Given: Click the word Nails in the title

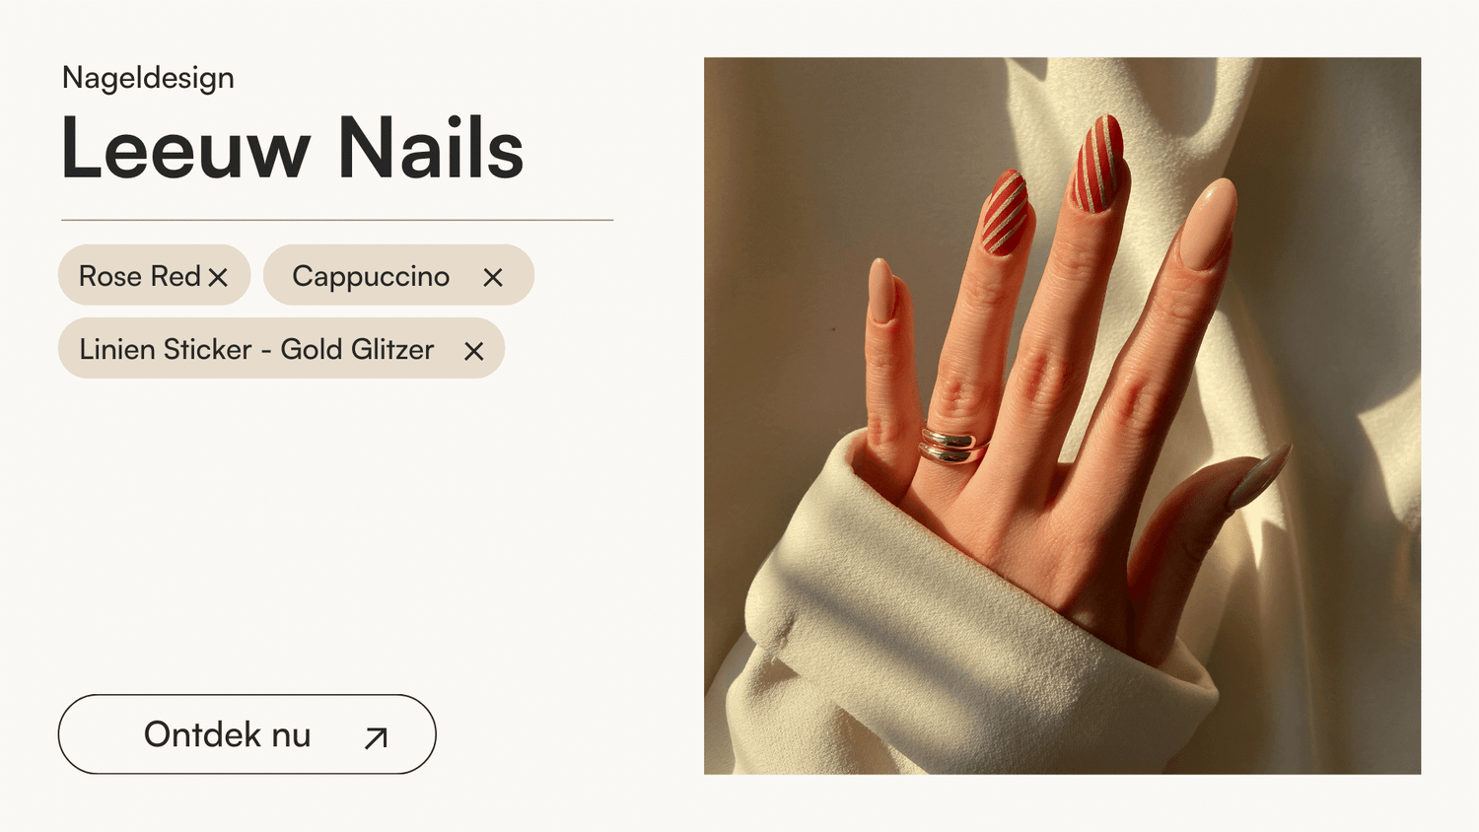Looking at the screenshot, I should 431,148.
